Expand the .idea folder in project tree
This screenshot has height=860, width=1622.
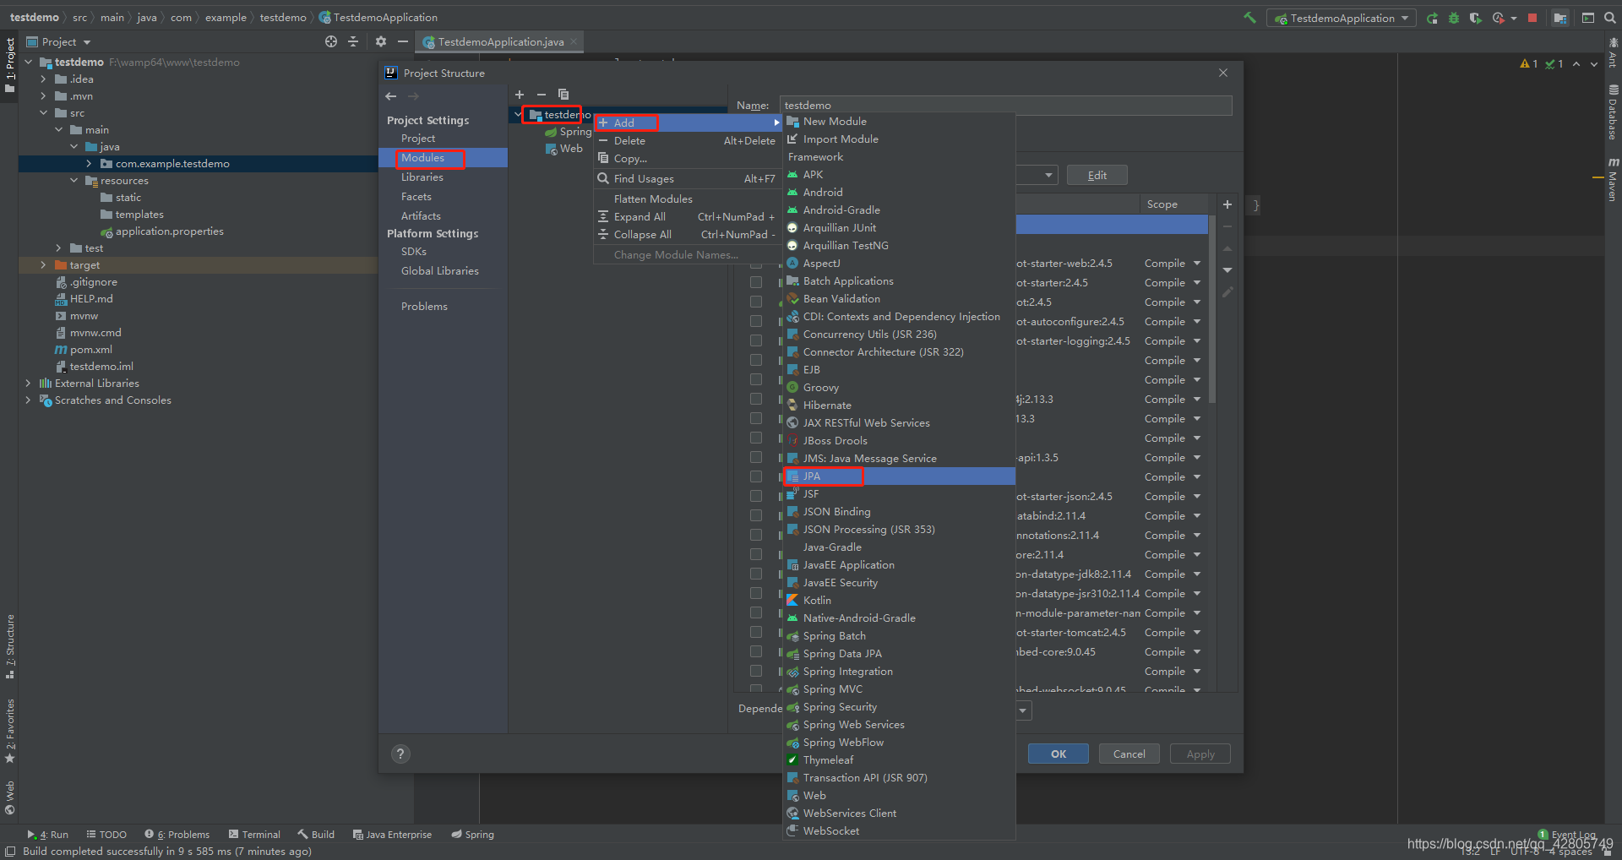(43, 79)
